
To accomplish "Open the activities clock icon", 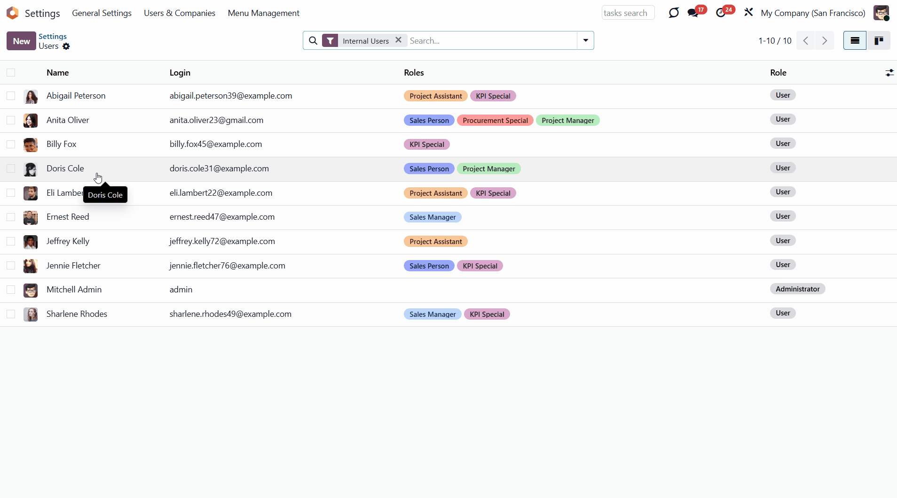I will 721,13.
